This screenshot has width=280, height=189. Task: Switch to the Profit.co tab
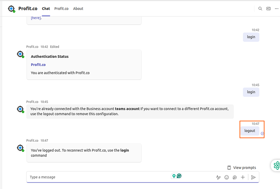tap(61, 9)
